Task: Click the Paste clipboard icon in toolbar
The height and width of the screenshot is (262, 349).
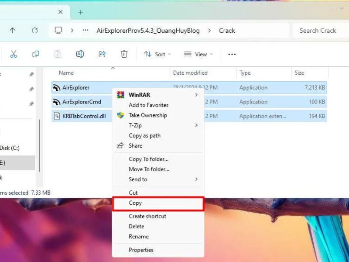Action: pyautogui.click(x=58, y=54)
